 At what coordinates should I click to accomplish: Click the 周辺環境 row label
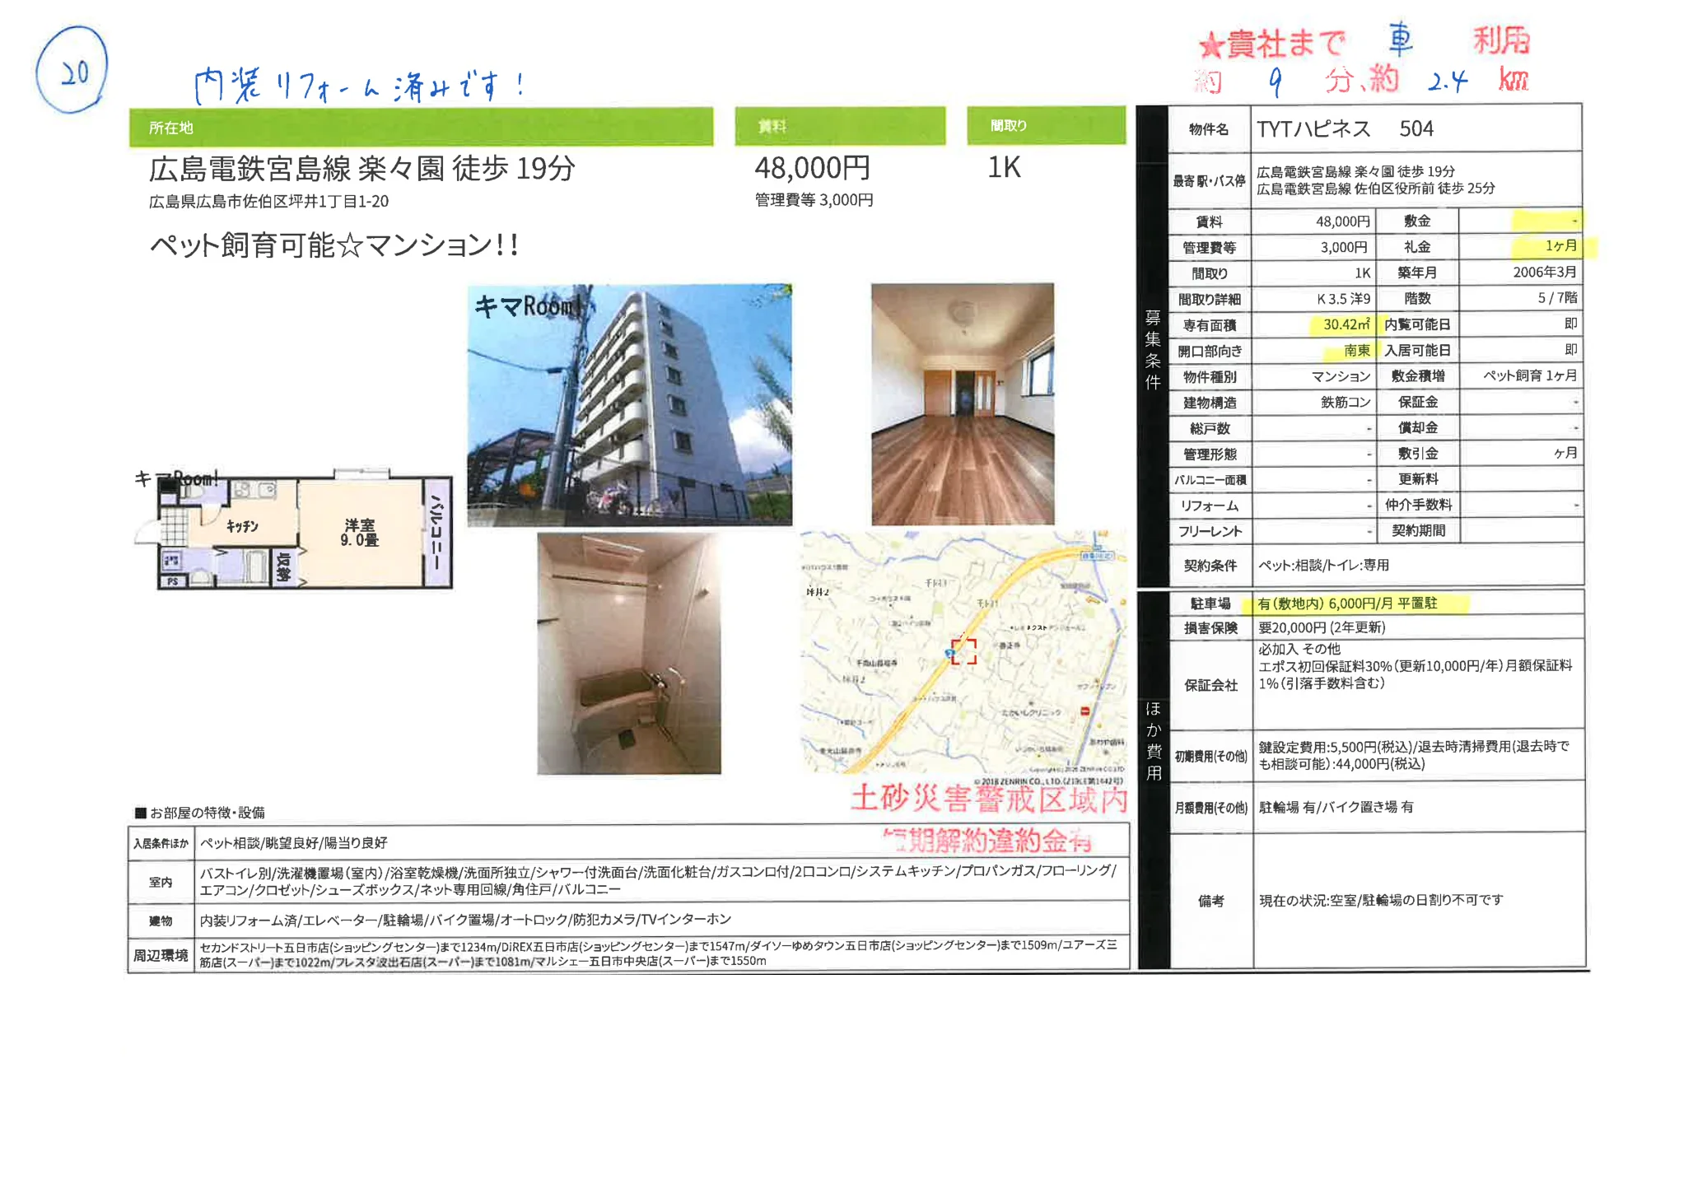(161, 955)
